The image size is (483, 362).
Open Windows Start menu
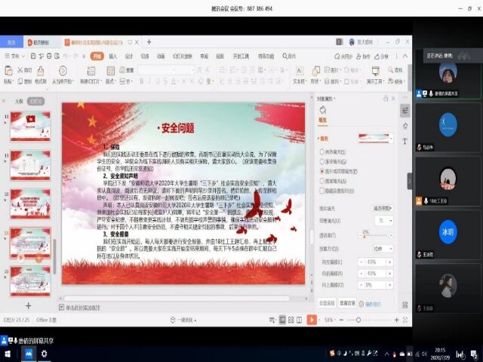point(8,353)
